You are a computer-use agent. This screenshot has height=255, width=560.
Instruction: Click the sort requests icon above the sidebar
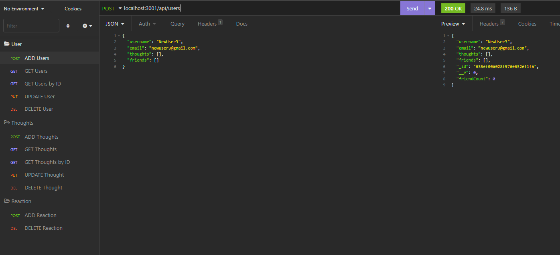(x=68, y=26)
